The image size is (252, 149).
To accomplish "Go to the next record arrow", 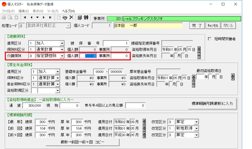I will click(x=44, y=18).
